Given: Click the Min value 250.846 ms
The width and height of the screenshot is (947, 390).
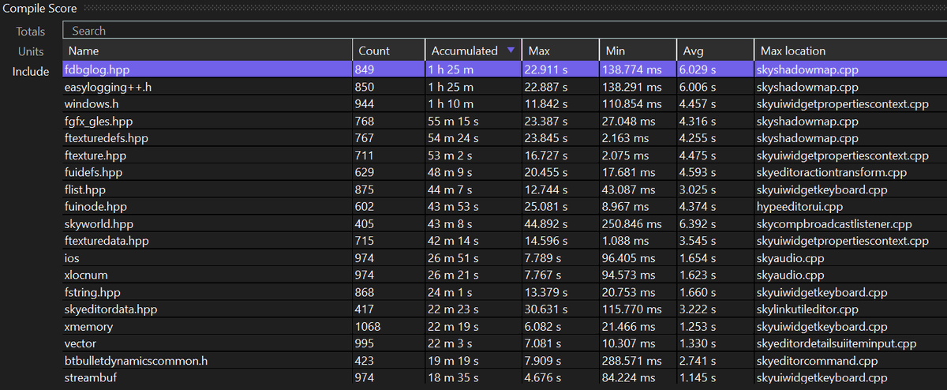Looking at the screenshot, I should (633, 224).
